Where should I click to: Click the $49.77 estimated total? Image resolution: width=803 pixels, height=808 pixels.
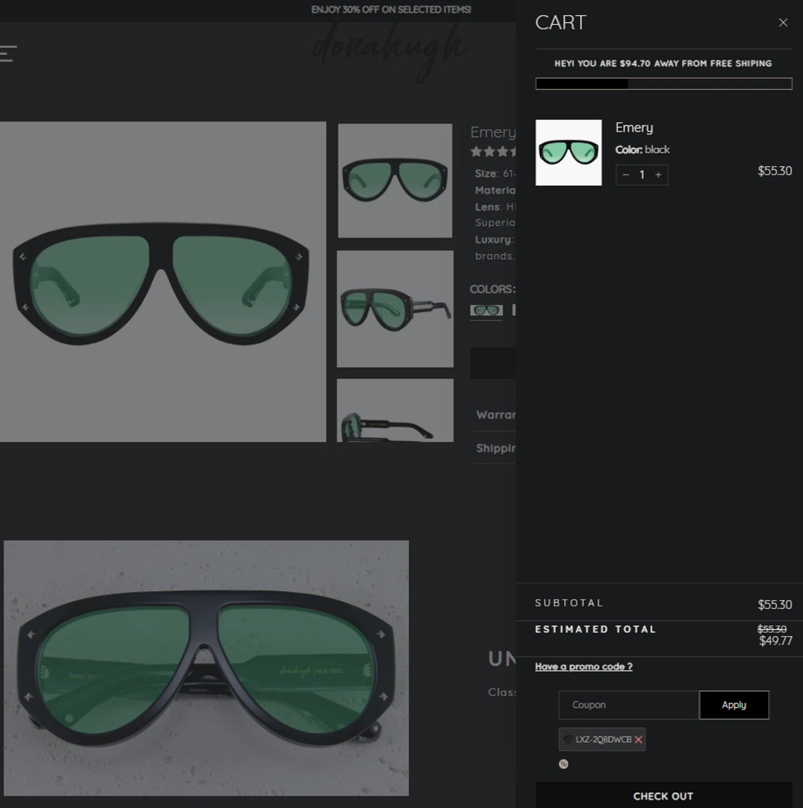click(776, 640)
